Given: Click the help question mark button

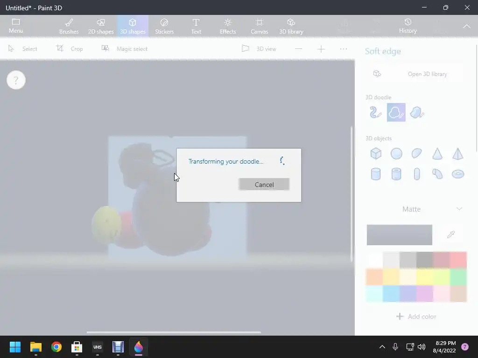Looking at the screenshot, I should [16, 80].
